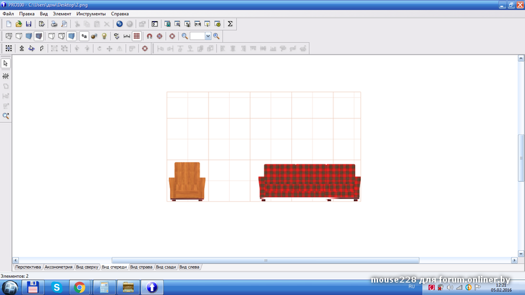Viewport: 525px width, 295px height.
Task: Select the orange armchair in the viewport
Action: (187, 181)
